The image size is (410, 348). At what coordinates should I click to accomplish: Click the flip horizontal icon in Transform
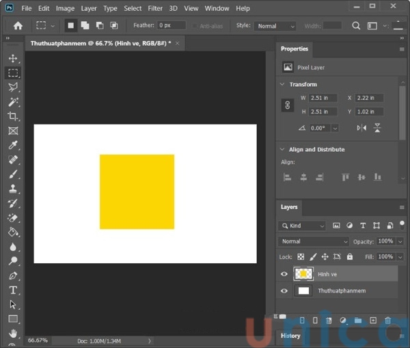pyautogui.click(x=361, y=128)
